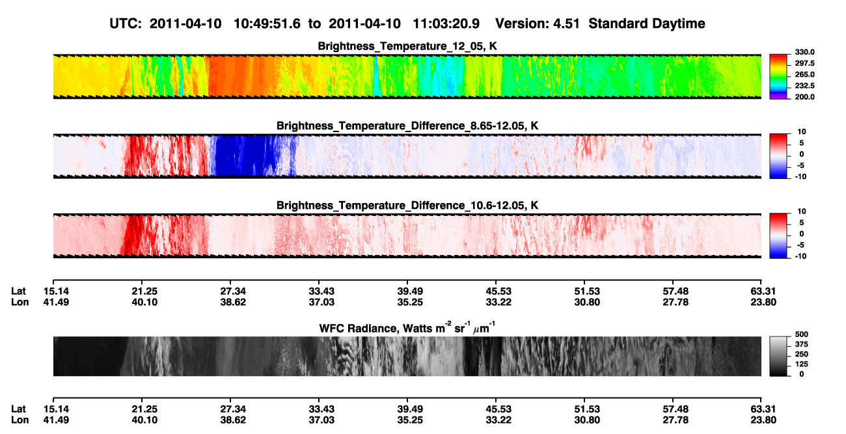Select the 8.65-12.05 difference image strip

pyautogui.click(x=407, y=156)
